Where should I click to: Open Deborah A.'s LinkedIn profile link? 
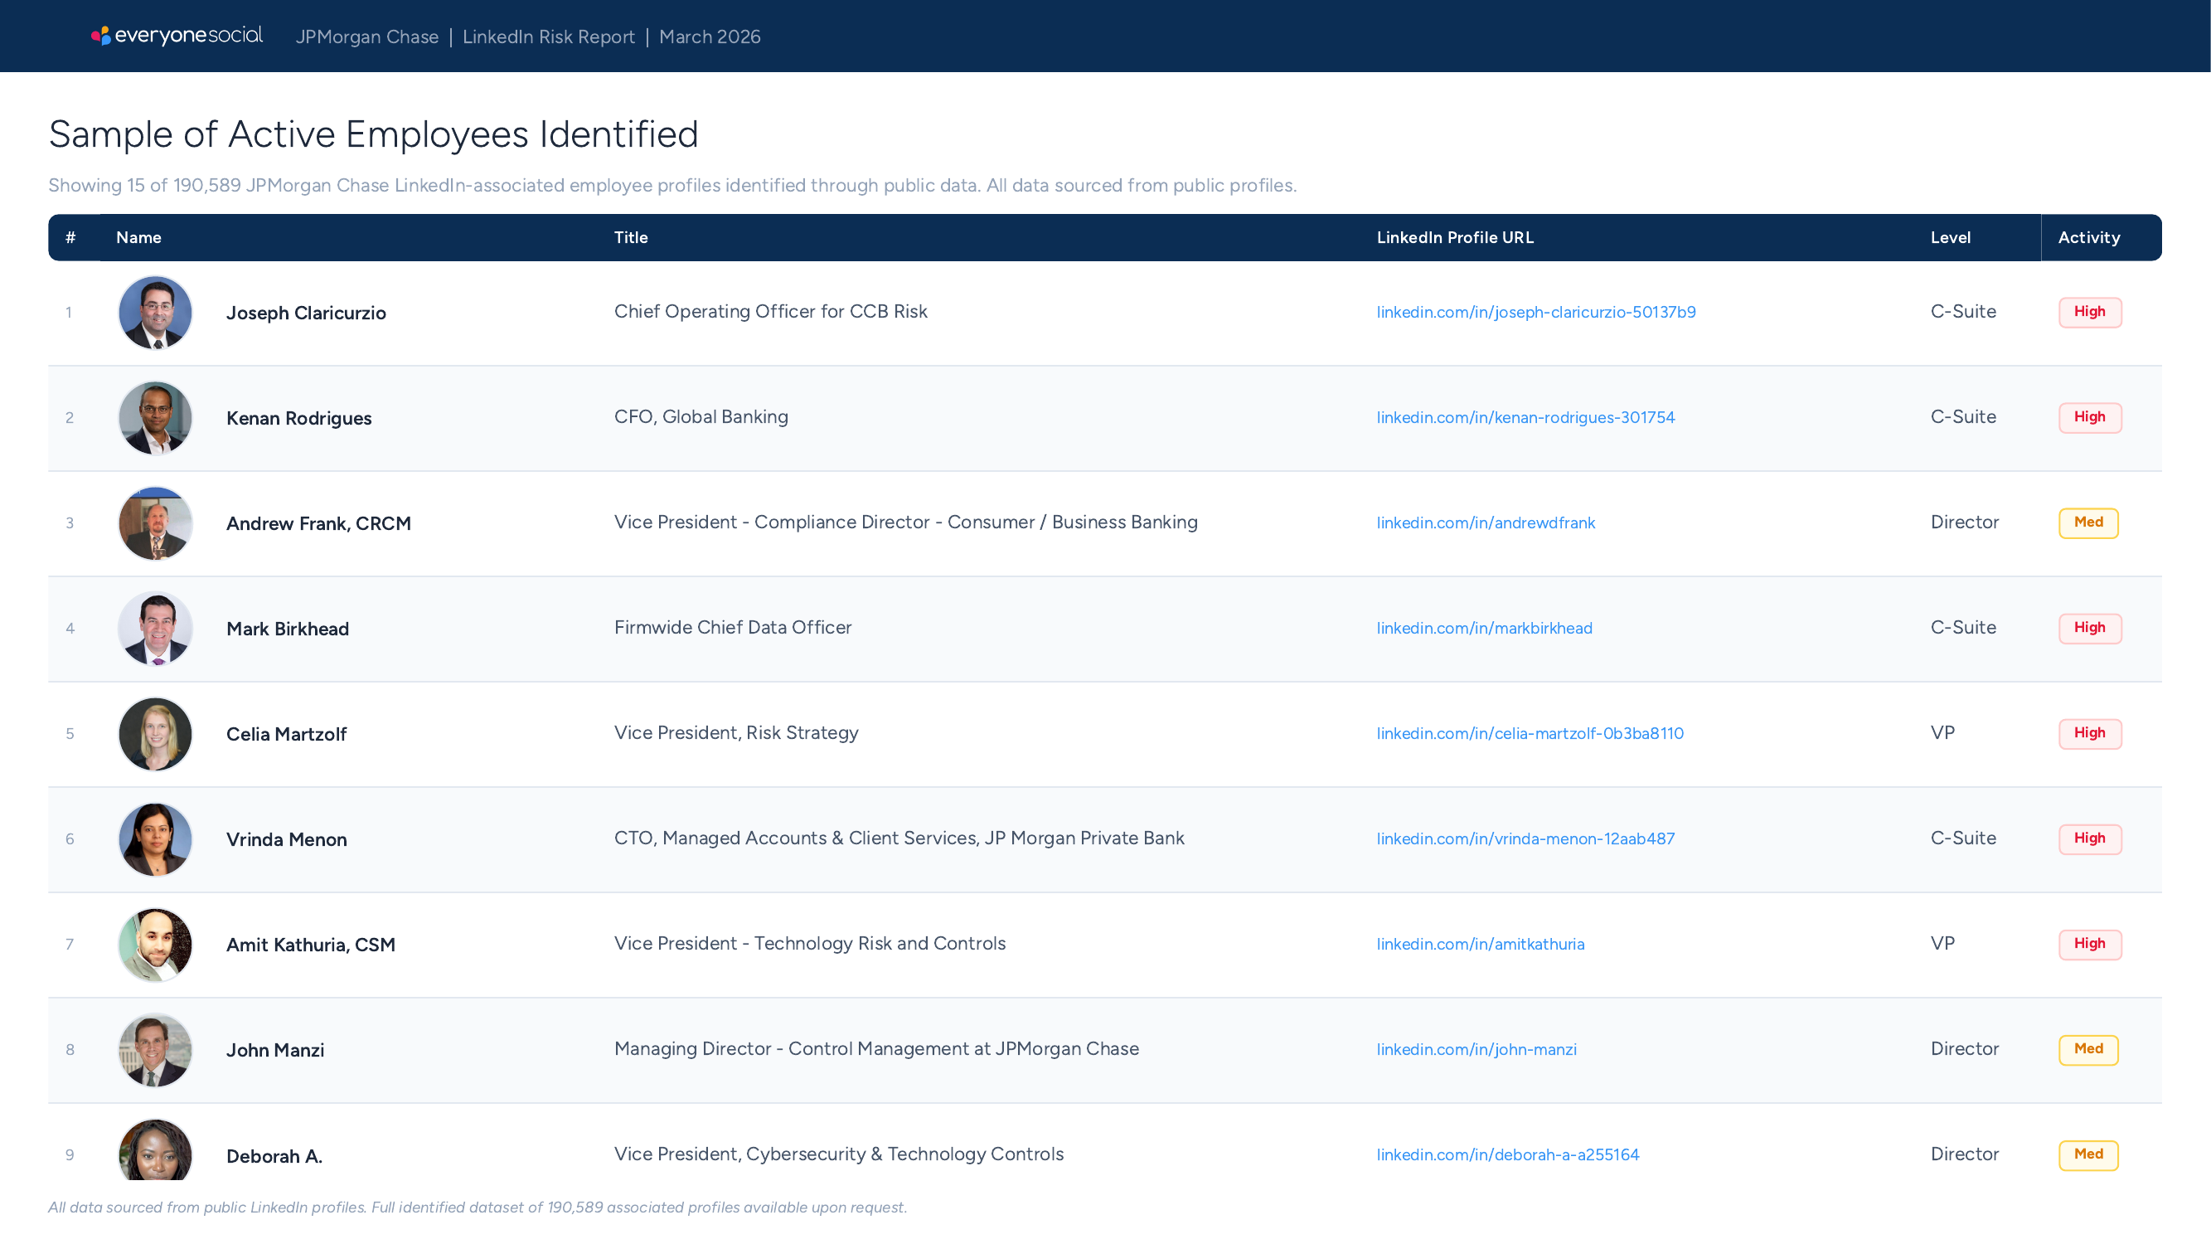[1507, 1154]
